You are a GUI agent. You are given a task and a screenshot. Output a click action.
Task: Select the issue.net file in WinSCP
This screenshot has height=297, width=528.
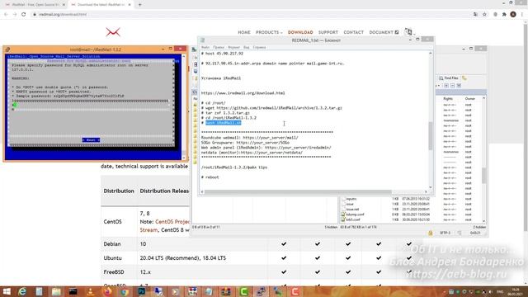(352, 209)
